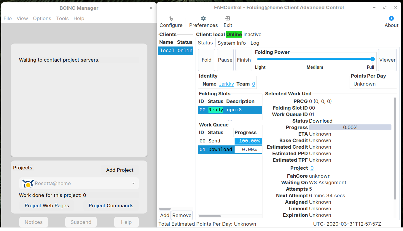Open the Options menu in BOINC Manager
The height and width of the screenshot is (231, 403).
(x=42, y=18)
